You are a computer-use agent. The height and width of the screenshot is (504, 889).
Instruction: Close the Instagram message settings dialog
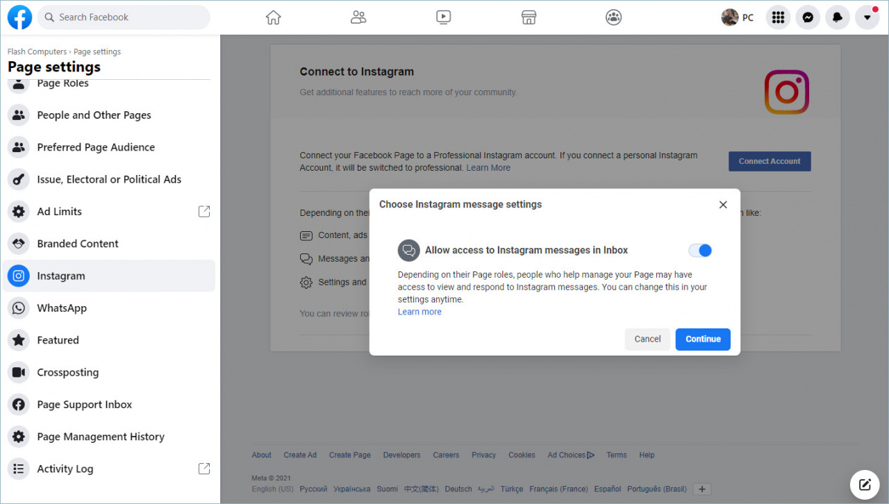click(723, 205)
